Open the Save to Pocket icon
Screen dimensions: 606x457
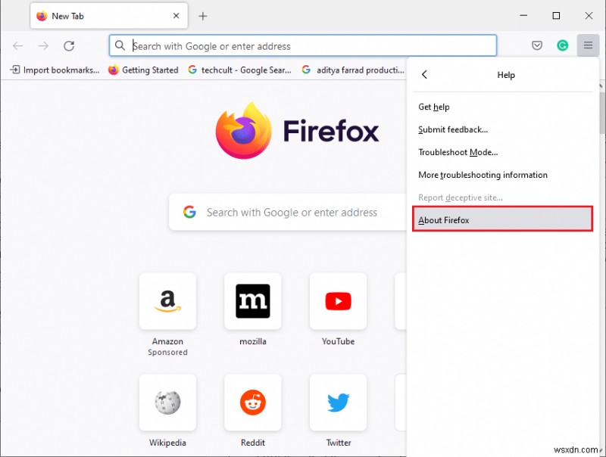[x=537, y=45]
